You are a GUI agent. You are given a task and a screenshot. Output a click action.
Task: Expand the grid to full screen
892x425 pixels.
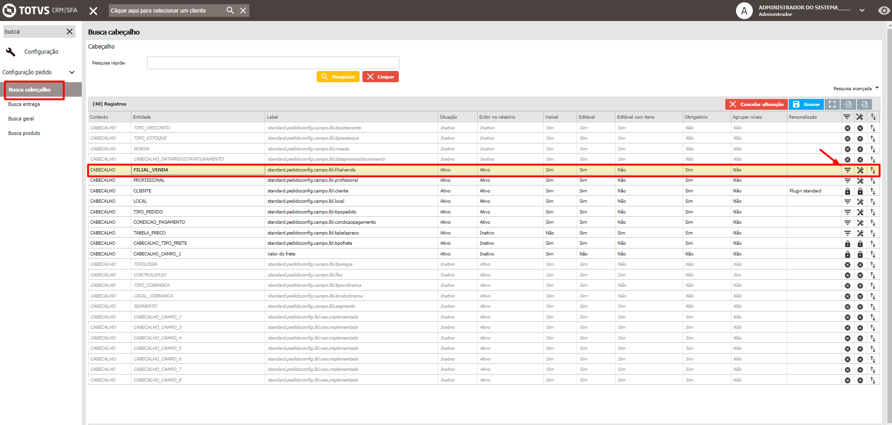tap(832, 104)
